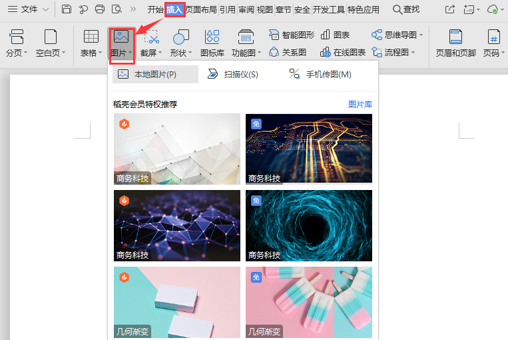Viewport: 508px width, 340px height.
Task: Open 页眉和页脚 header and footer
Action: pos(455,43)
